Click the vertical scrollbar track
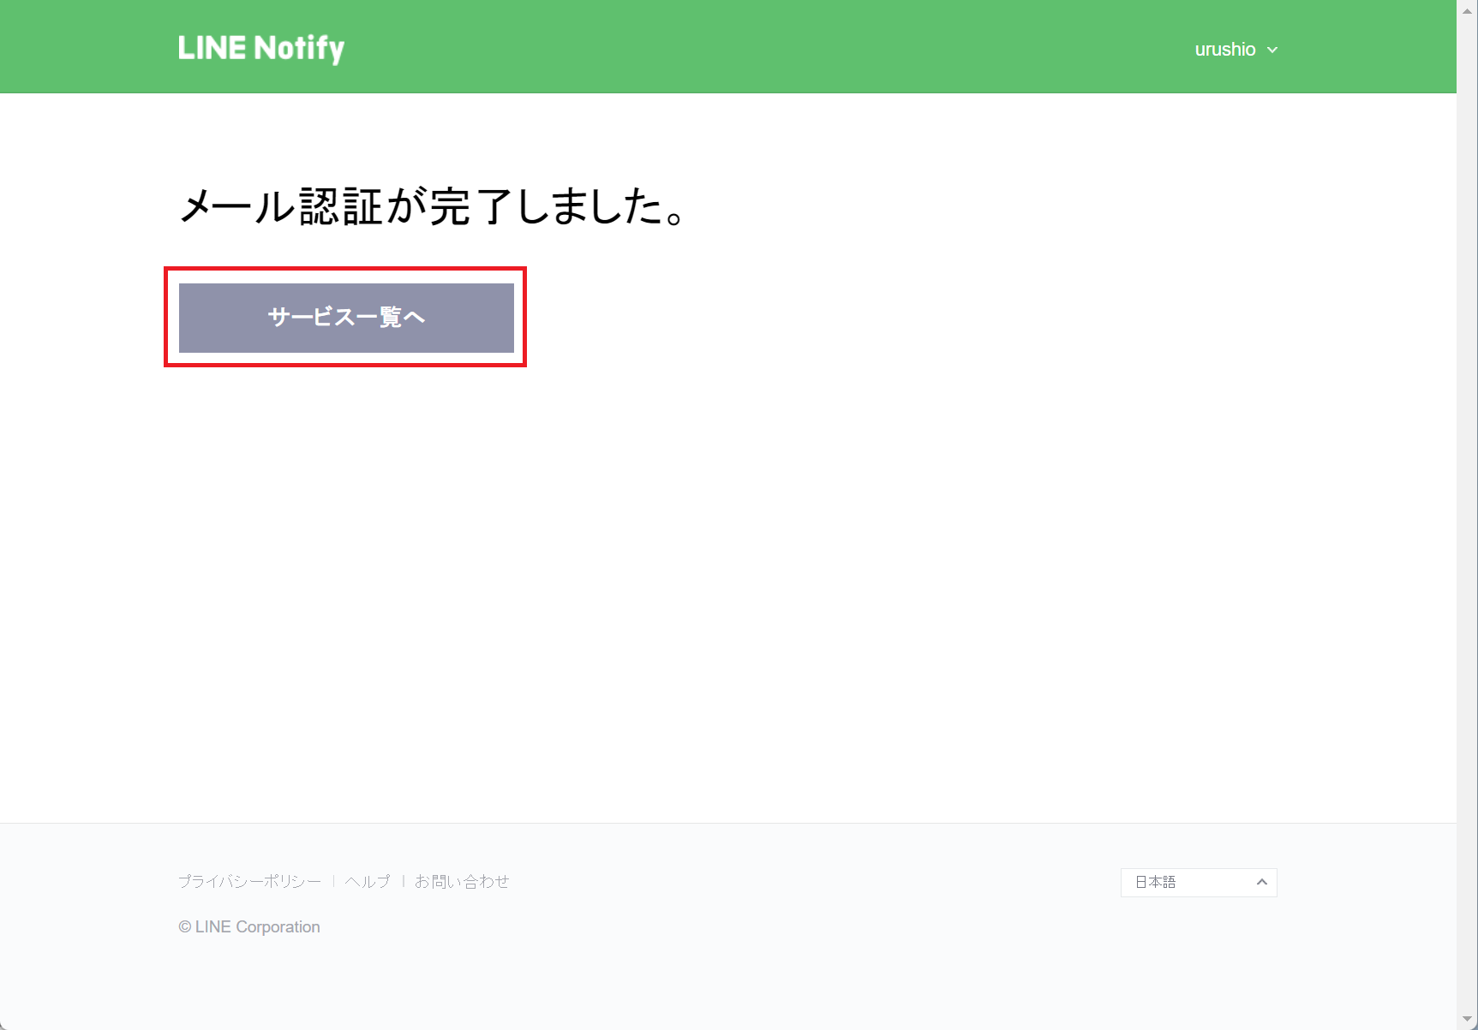Screen dimensions: 1478x1030 [x=1467, y=514]
